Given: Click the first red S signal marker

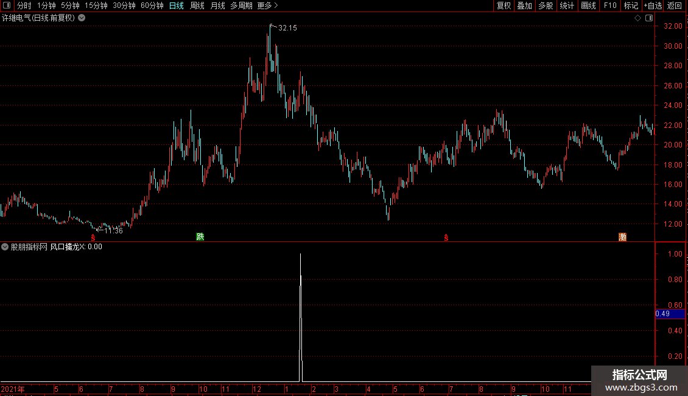Looking at the screenshot, I should 93,238.
